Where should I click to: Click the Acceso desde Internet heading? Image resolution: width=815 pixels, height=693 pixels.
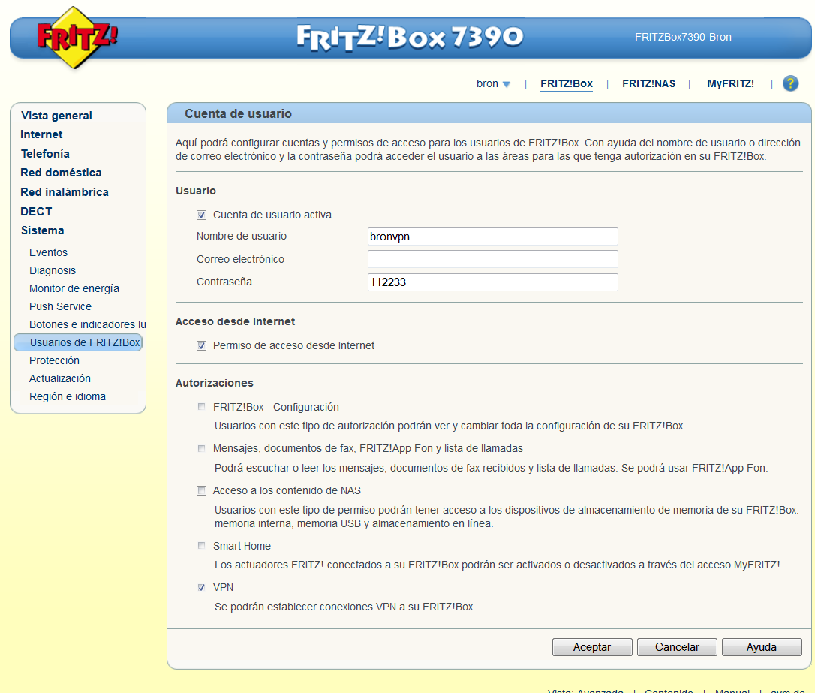[x=235, y=321]
